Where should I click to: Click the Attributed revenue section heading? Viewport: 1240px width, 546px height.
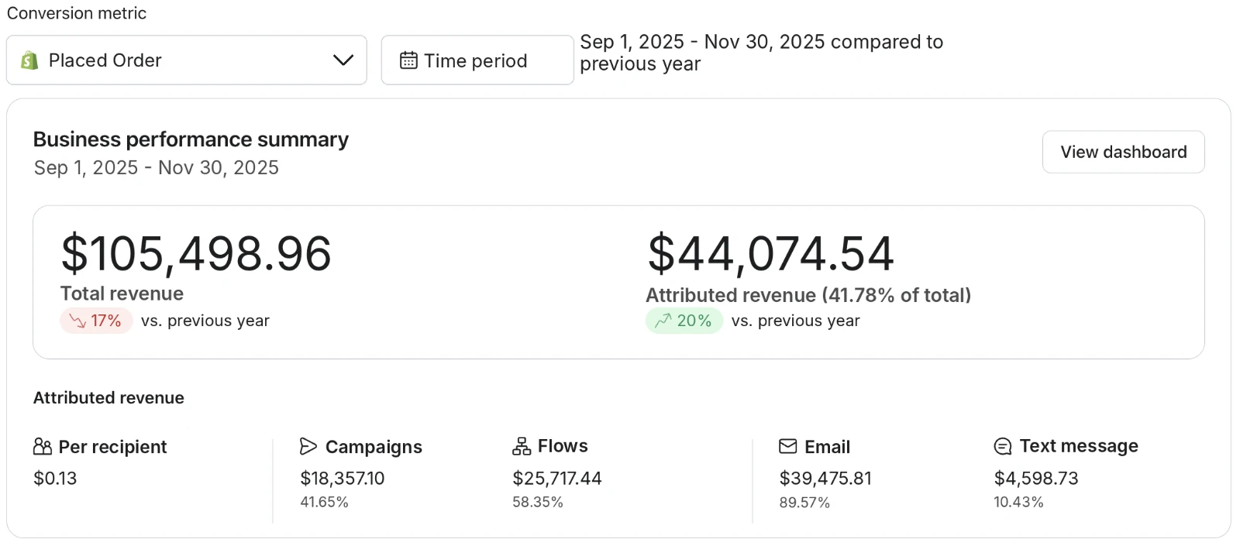tap(108, 398)
